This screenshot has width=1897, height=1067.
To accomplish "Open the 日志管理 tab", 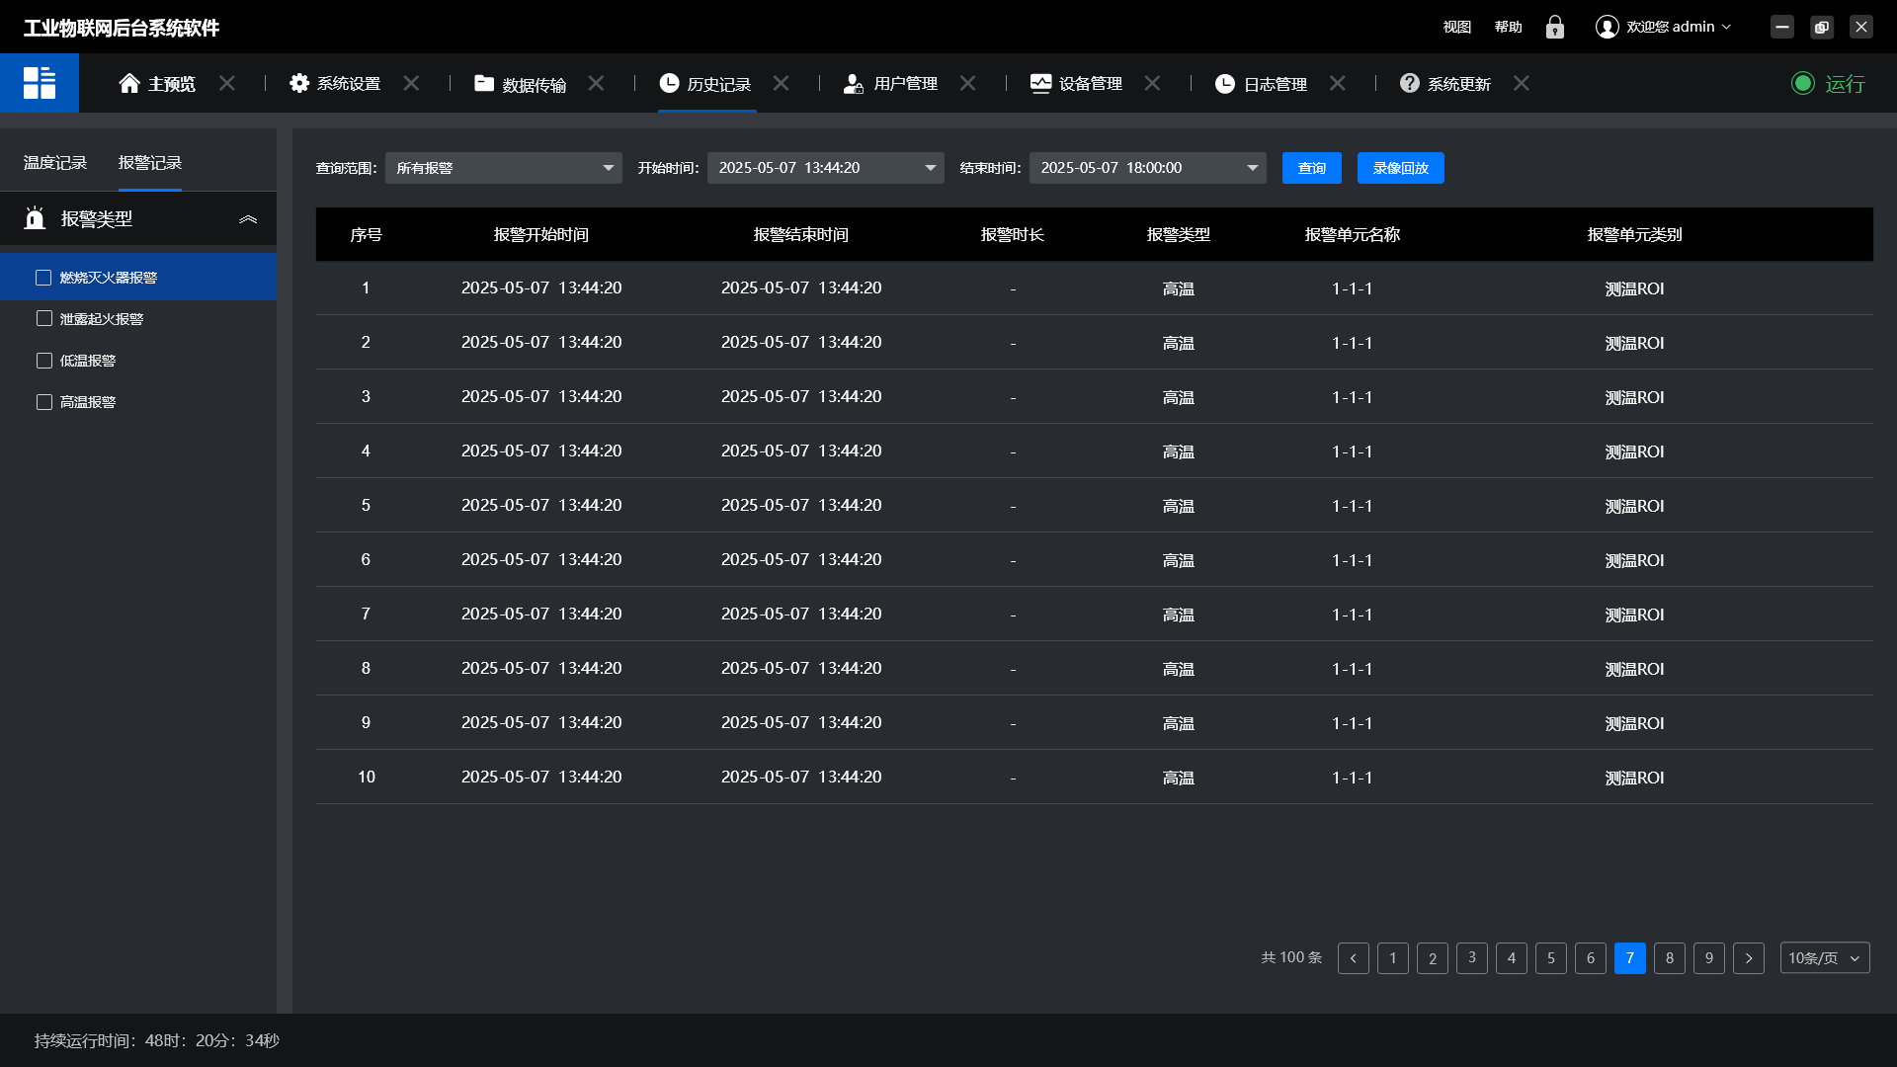I will pyautogui.click(x=1274, y=84).
